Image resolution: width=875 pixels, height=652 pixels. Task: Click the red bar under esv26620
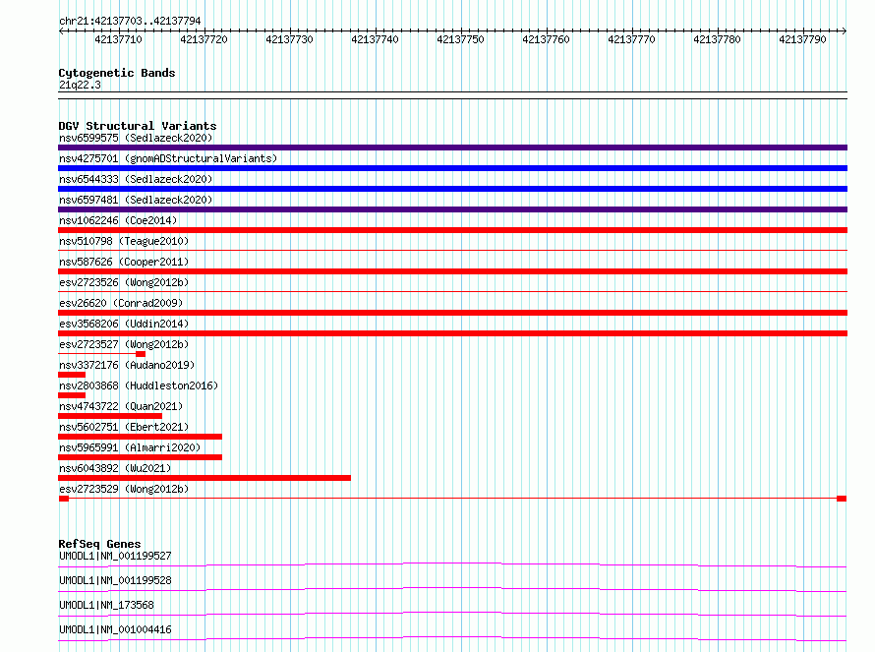click(452, 313)
